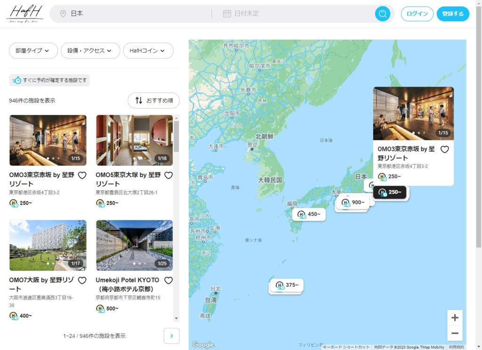482x350 pixels.
Task: Open OMO3東京赤坂 by 星野リゾート title in list
Action: [41, 179]
